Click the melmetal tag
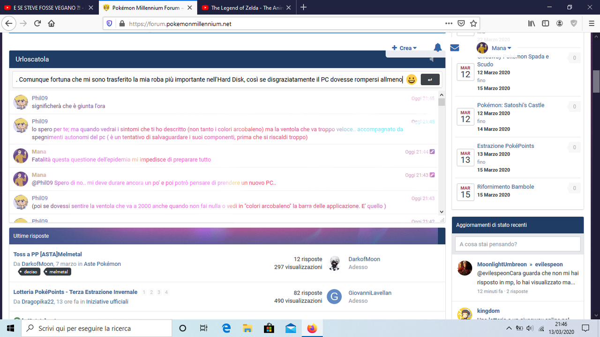 [x=58, y=271]
